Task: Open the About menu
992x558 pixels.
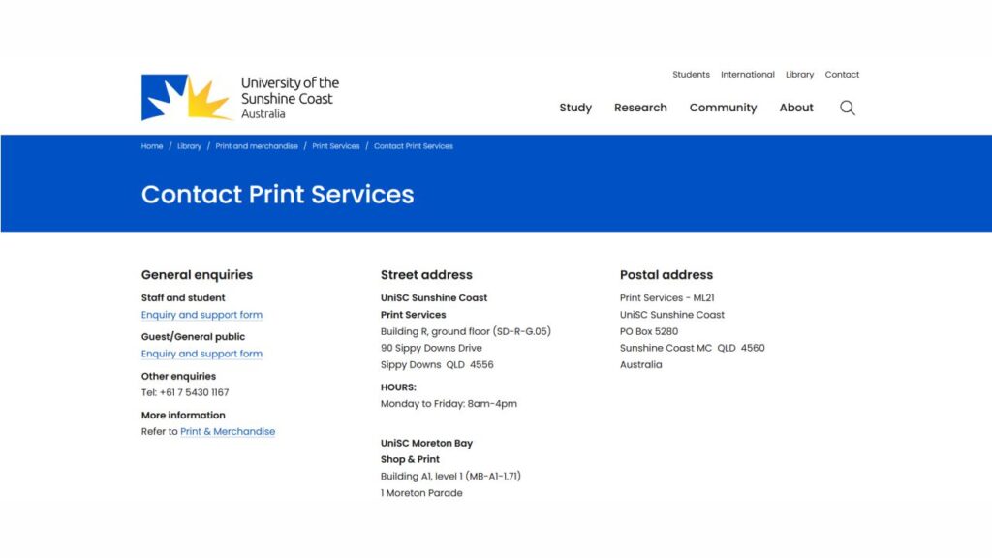Action: [796, 108]
